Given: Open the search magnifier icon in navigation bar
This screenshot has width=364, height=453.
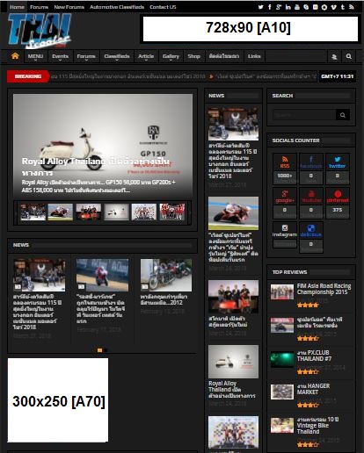Looking at the screenshot, I should pos(348,56).
